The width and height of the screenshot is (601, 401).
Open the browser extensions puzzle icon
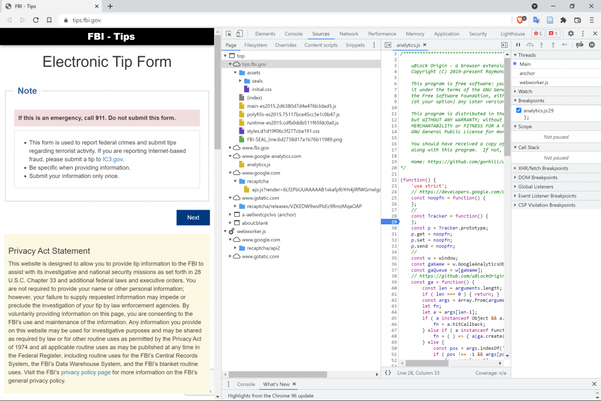pos(563,20)
